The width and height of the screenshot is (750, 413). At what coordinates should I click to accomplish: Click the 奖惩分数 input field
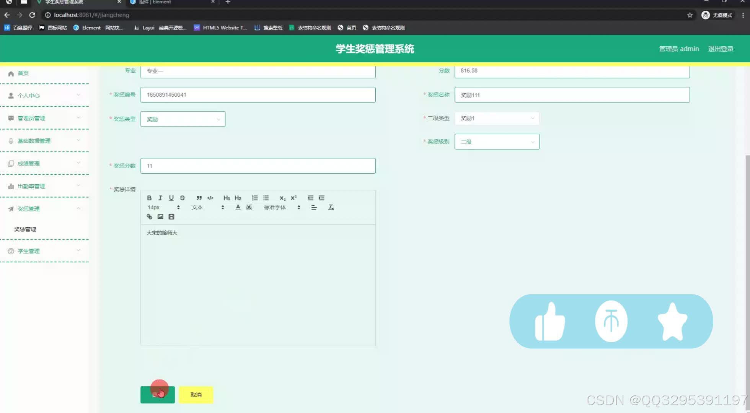click(x=258, y=166)
